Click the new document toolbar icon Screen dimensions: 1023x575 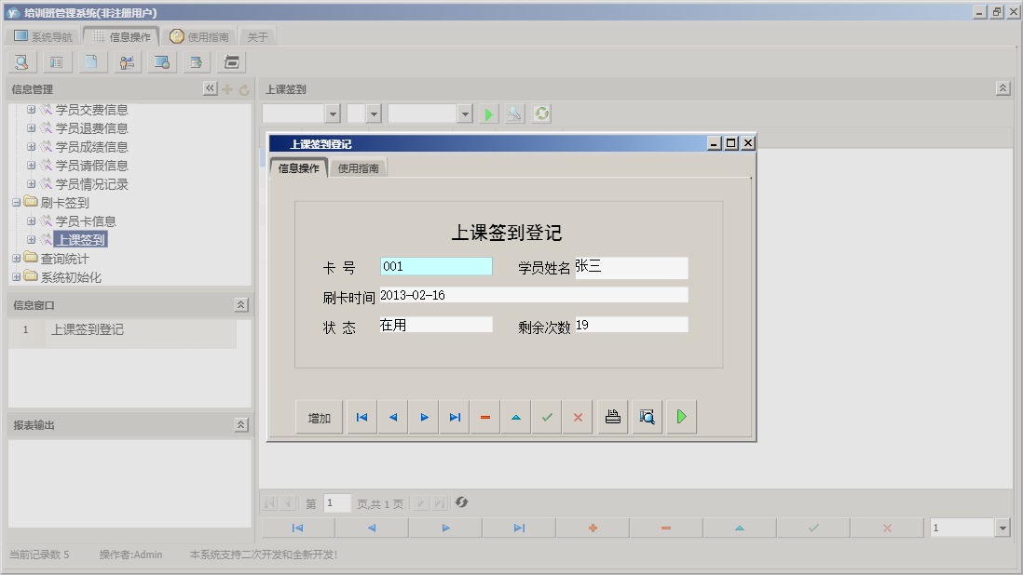(90, 61)
